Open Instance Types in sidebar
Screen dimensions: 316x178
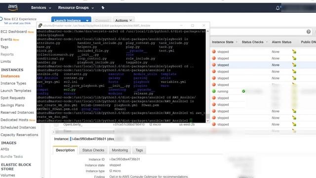click(x=13, y=84)
